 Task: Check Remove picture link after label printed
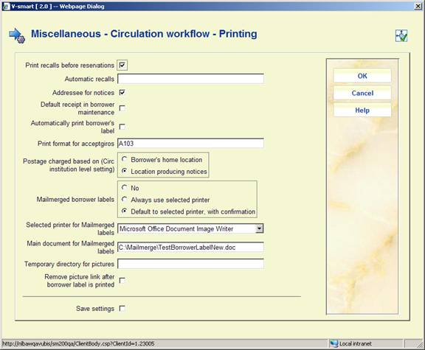122,281
